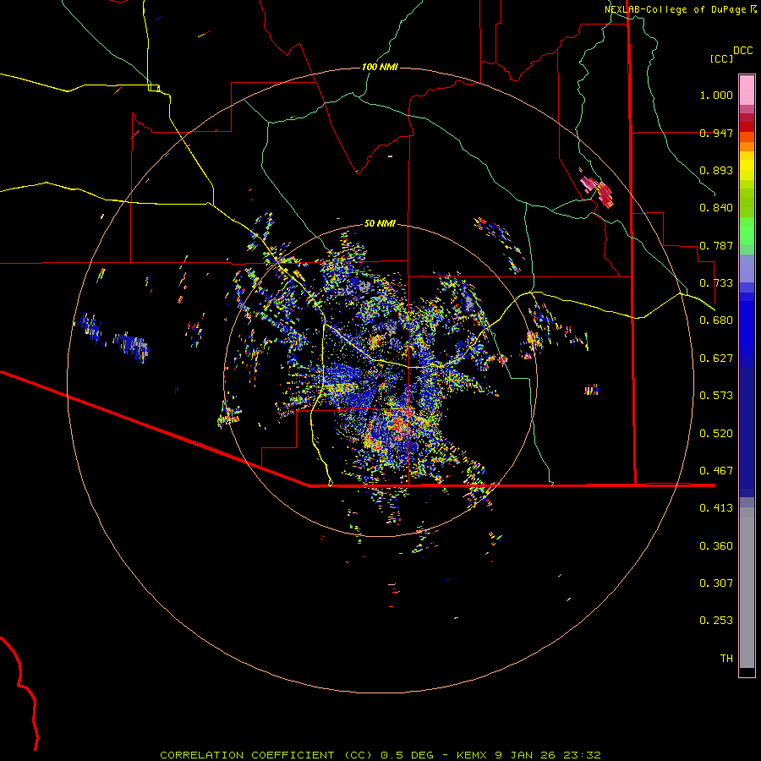Pick the dark red swatch on the color bar
The width and height of the screenshot is (761, 761).
pyautogui.click(x=747, y=127)
